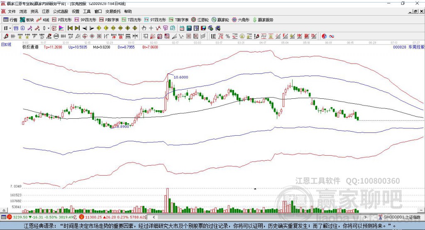
Task: Click the 日K线 period label
Action: click(6, 44)
